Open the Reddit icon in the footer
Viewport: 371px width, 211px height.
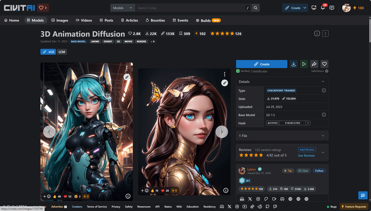pyautogui.click(x=260, y=207)
